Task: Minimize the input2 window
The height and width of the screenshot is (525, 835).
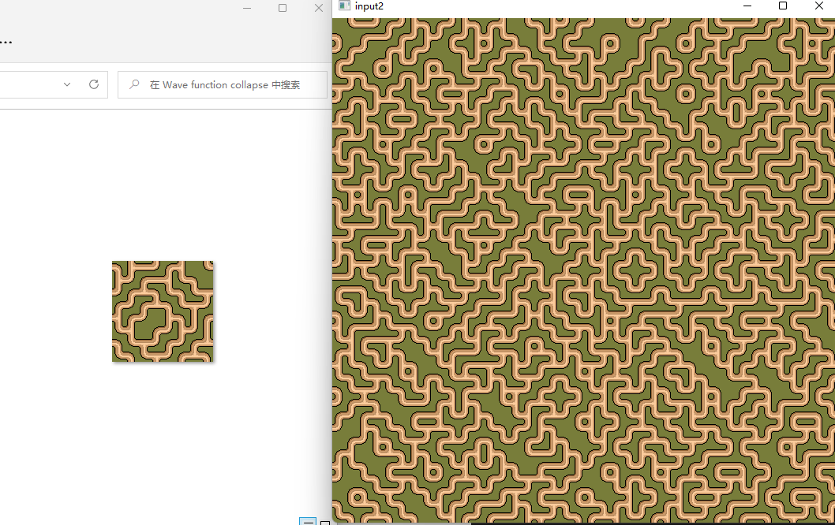Action: [x=747, y=6]
